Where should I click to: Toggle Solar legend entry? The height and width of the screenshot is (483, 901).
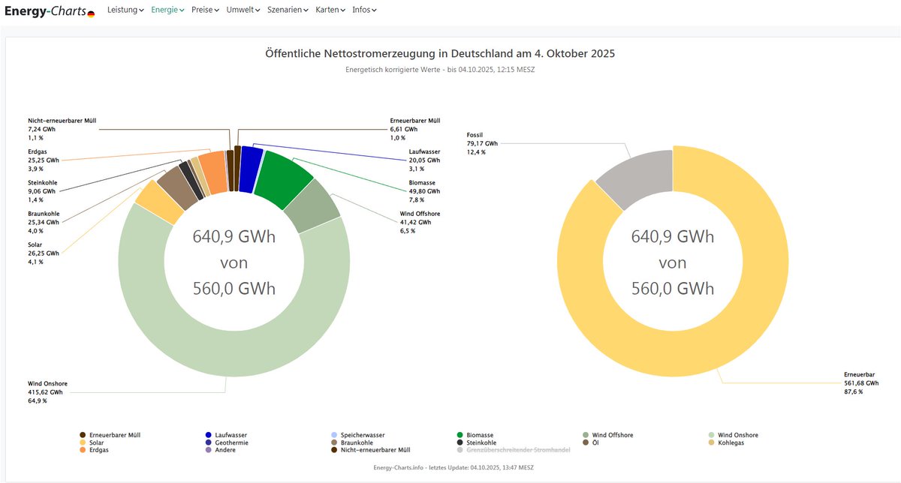click(x=91, y=442)
